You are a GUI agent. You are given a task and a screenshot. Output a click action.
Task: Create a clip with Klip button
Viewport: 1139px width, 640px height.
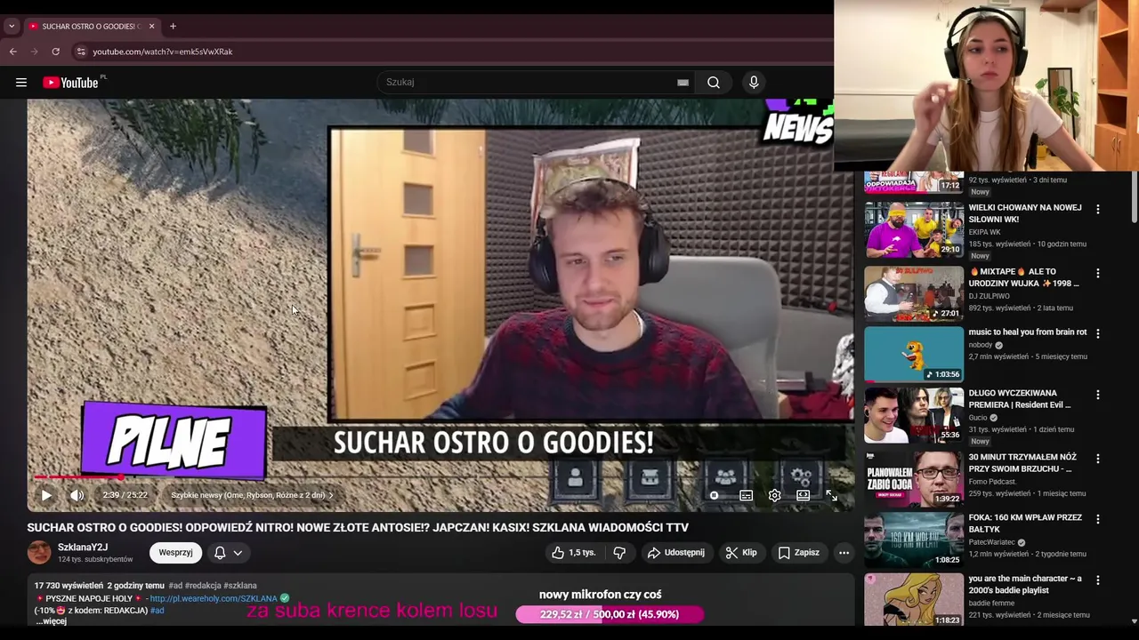coord(741,553)
